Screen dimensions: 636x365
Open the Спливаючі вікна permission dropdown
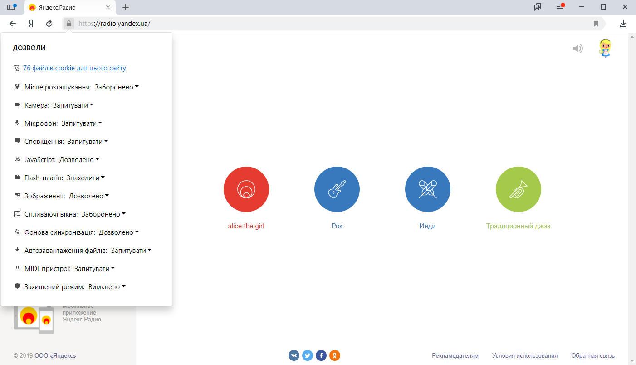point(104,214)
